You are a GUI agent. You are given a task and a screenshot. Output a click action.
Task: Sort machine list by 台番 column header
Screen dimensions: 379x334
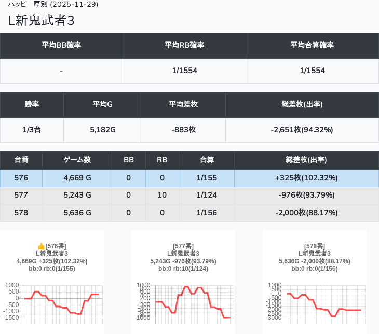[x=21, y=160]
